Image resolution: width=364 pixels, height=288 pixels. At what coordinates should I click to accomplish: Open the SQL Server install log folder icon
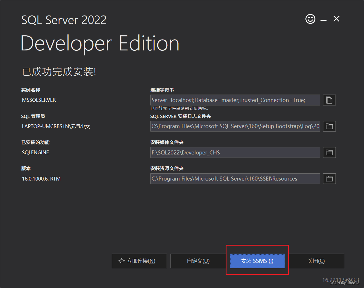[x=329, y=126]
